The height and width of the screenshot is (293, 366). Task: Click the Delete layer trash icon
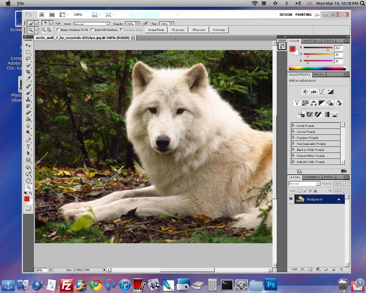(341, 269)
